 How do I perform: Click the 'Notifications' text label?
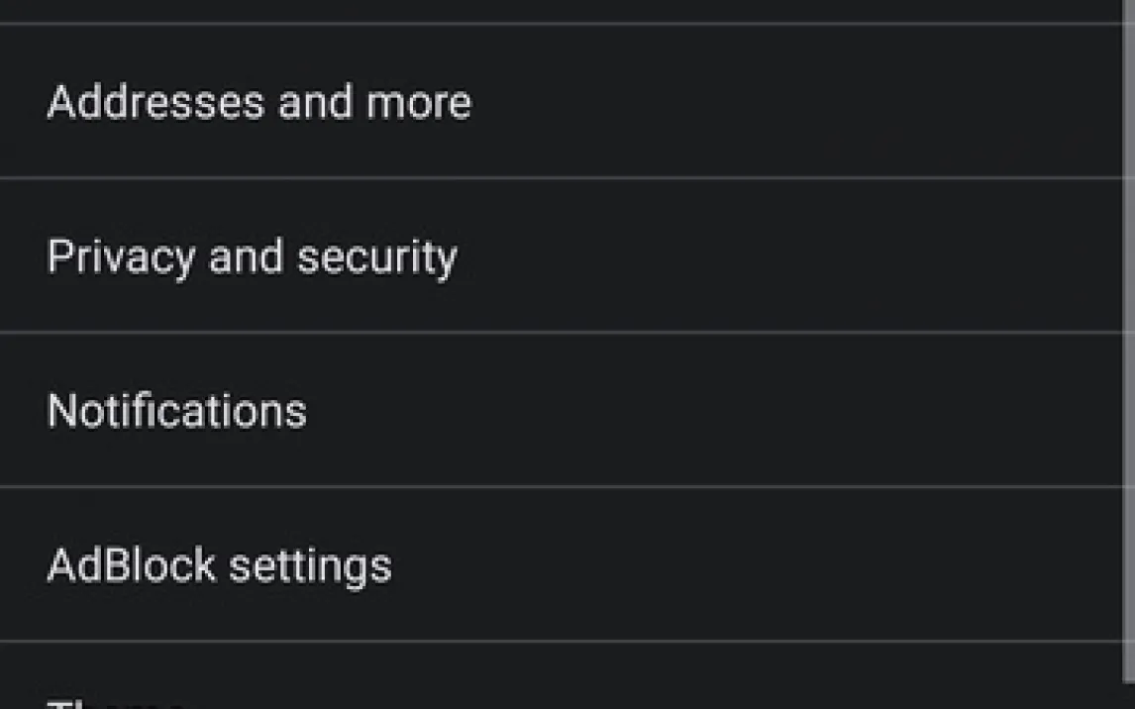(x=176, y=411)
